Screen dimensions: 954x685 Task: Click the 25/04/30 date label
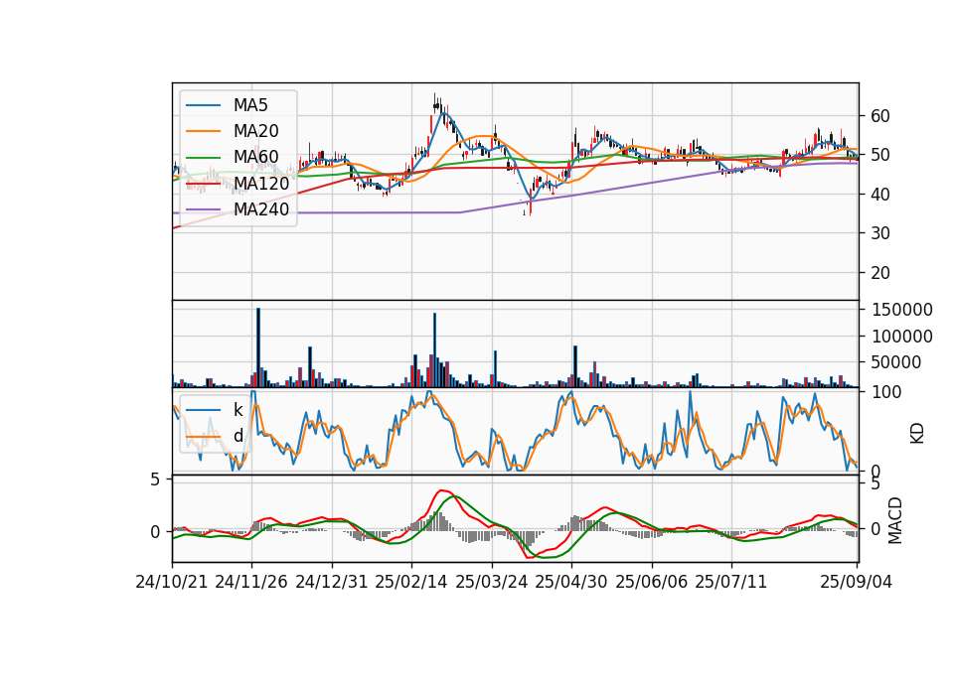click(571, 582)
